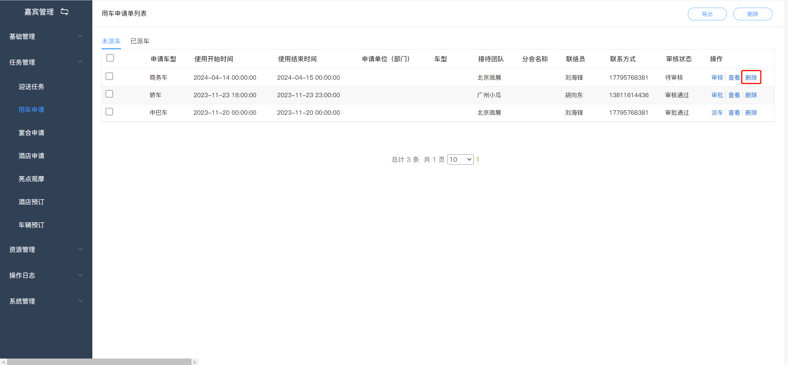Tick the select-all checkbox in table header
The image size is (788, 365).
click(110, 58)
